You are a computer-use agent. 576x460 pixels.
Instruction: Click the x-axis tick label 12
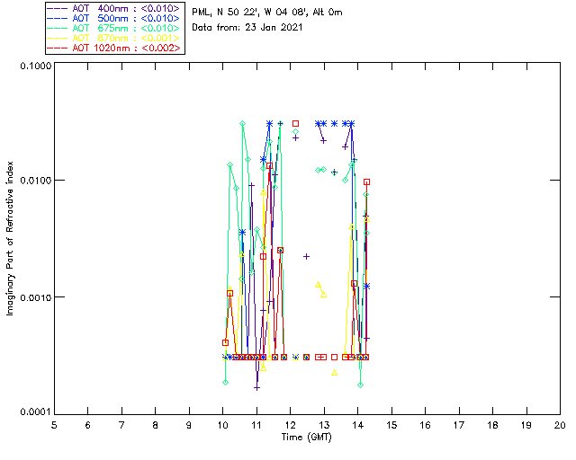point(290,426)
